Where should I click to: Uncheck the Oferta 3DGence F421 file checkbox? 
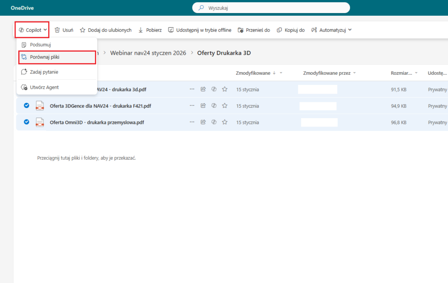pos(26,106)
